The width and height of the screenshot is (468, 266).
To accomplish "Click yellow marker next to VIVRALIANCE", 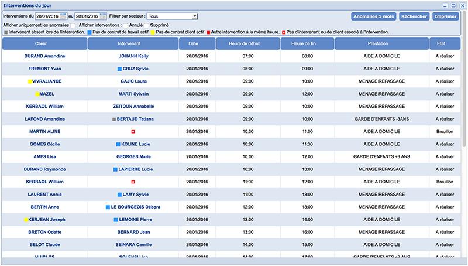I will pyautogui.click(x=30, y=81).
